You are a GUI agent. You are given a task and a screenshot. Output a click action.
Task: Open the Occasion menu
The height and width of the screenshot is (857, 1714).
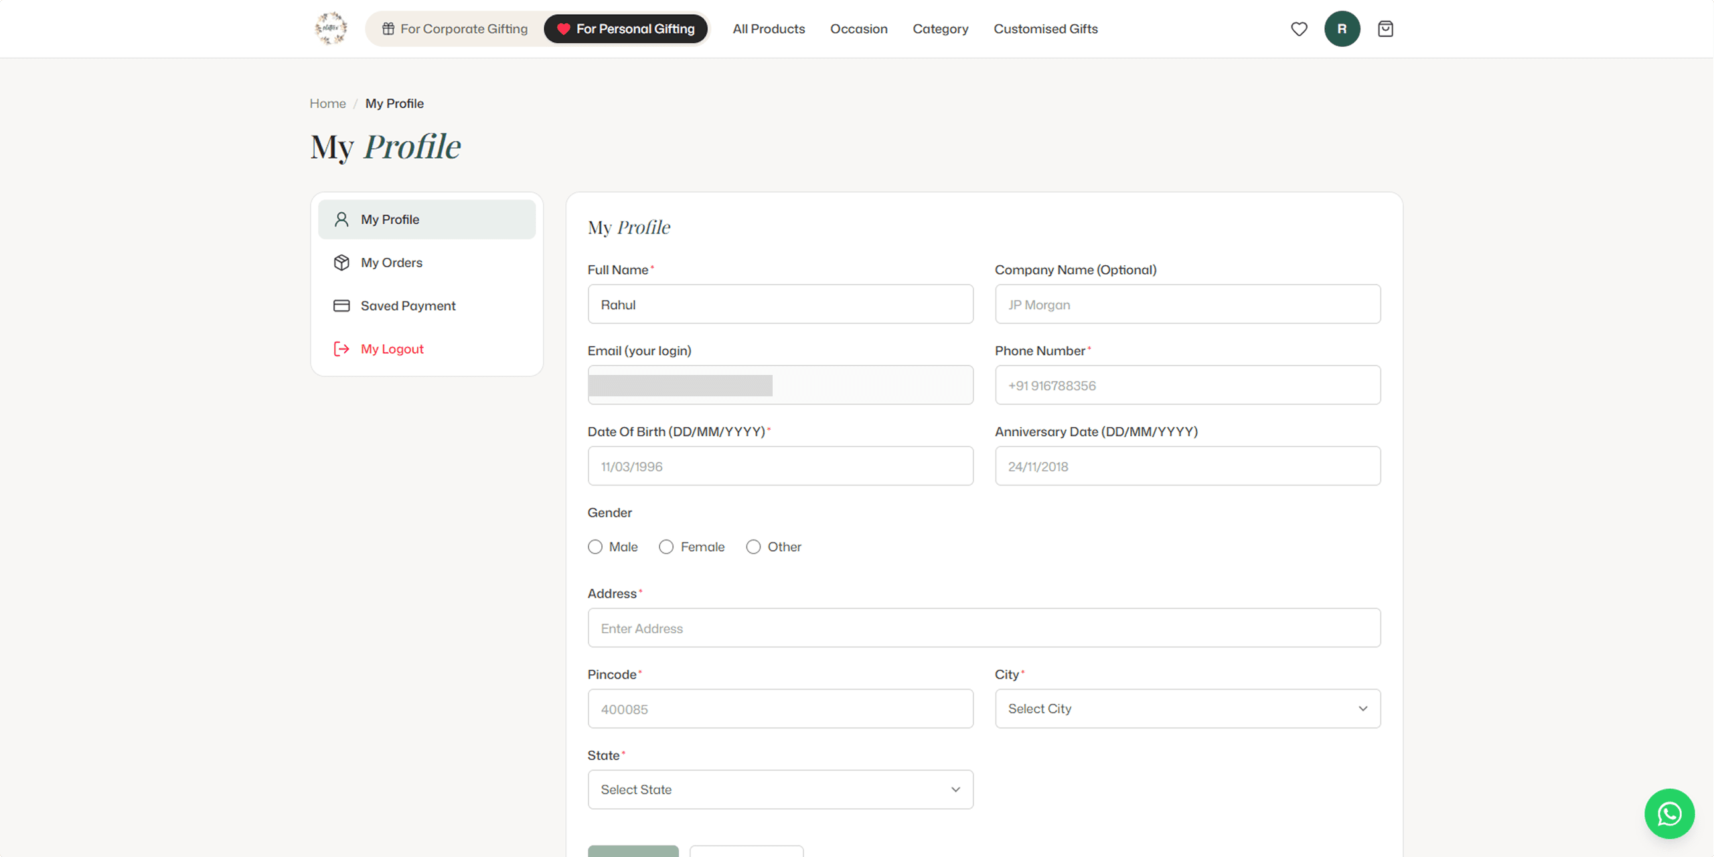click(859, 29)
